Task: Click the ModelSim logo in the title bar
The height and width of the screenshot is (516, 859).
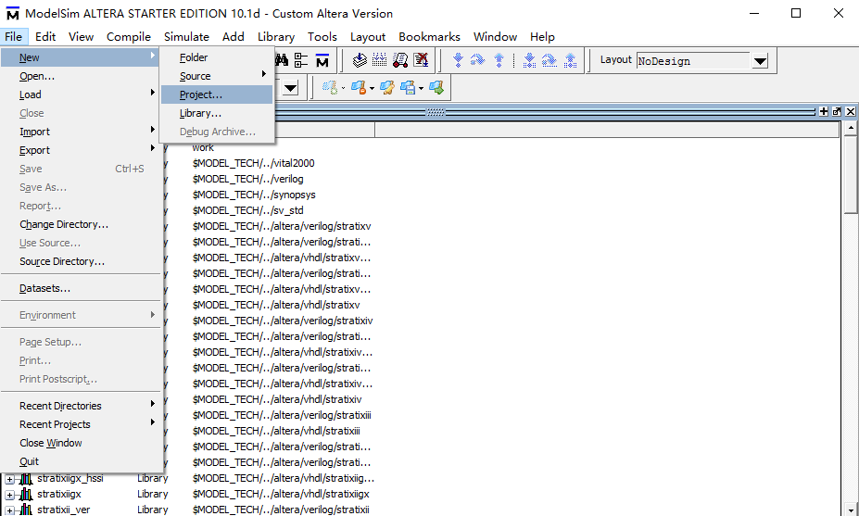Action: point(12,13)
